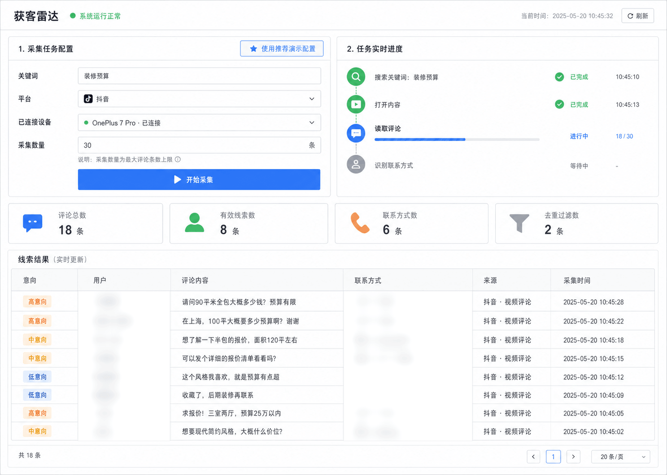
Task: Click 使用推荐演示配置 button
Action: click(x=282, y=48)
